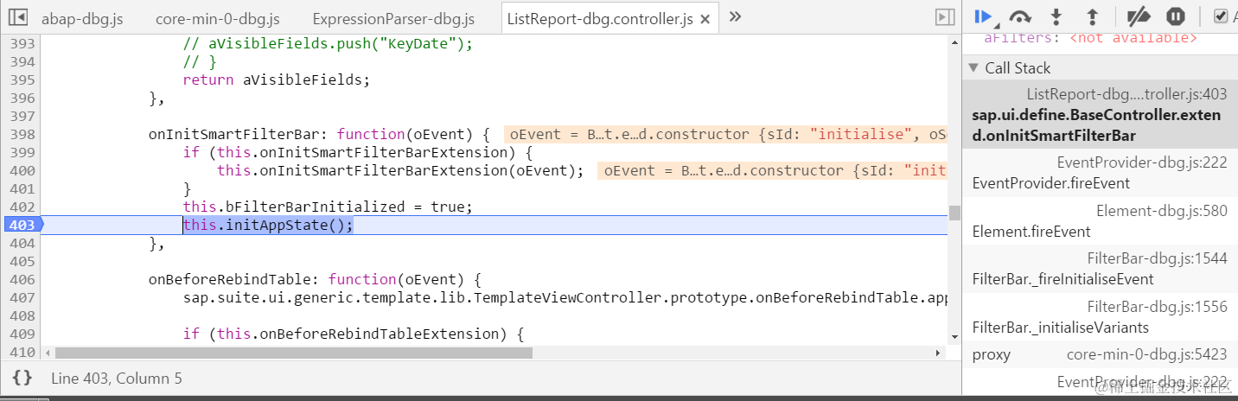1238x401 pixels.
Task: Set a breakpoint on line 399
Action: 22,152
